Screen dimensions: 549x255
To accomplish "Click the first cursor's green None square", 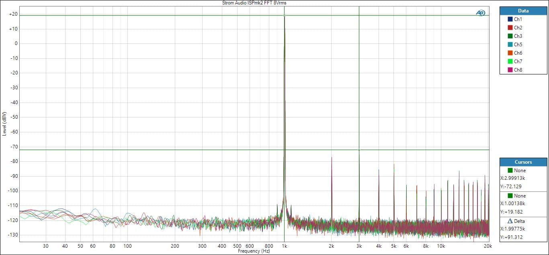I will click(510, 170).
